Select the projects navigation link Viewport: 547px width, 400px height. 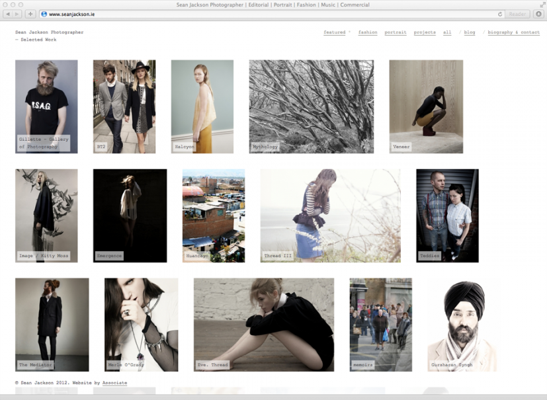pos(425,32)
